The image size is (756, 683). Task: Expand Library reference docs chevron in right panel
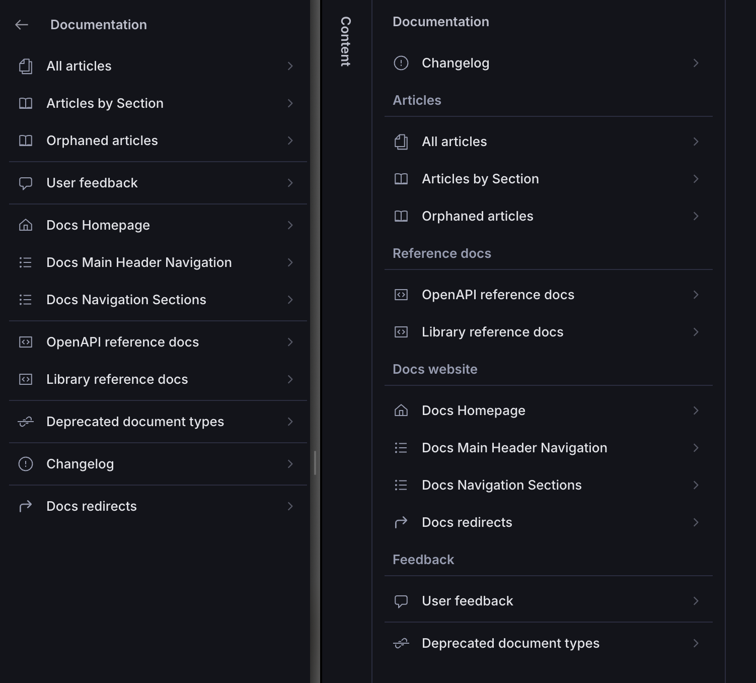pyautogui.click(x=696, y=332)
